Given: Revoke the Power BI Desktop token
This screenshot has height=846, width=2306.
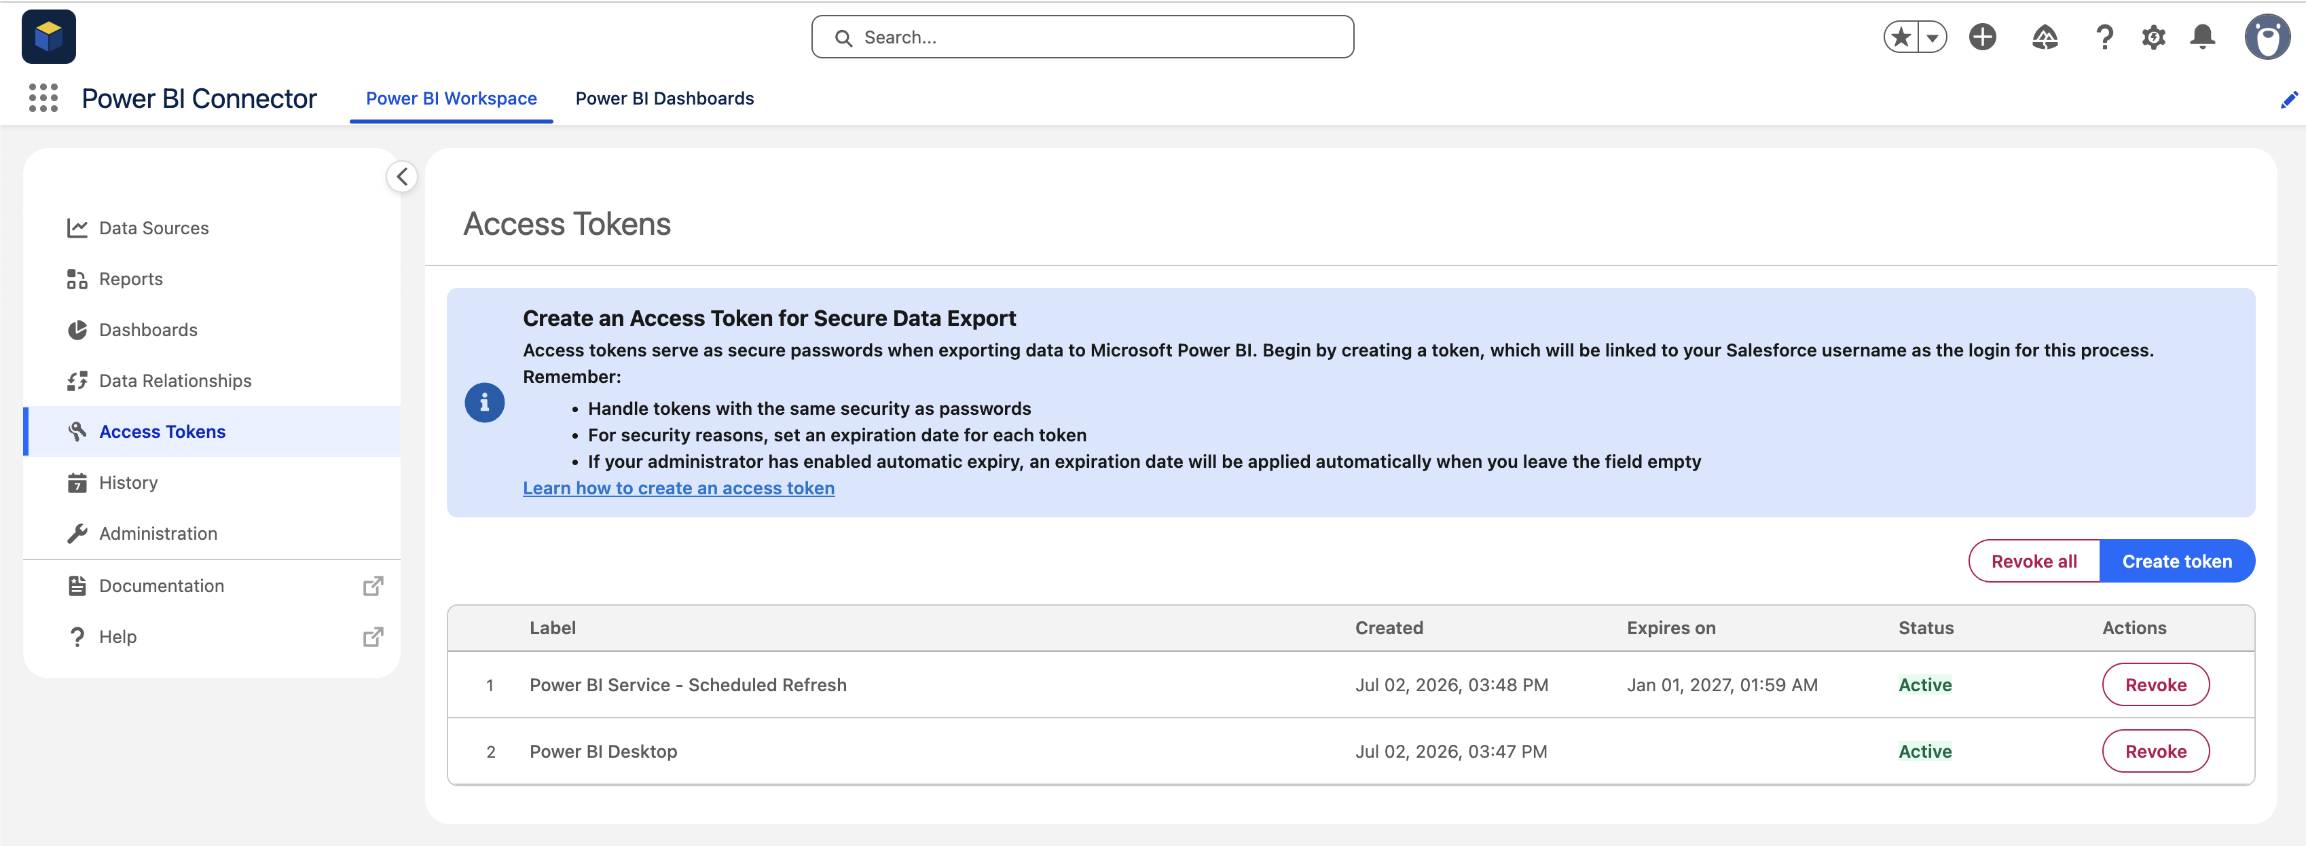Looking at the screenshot, I should 2155,751.
